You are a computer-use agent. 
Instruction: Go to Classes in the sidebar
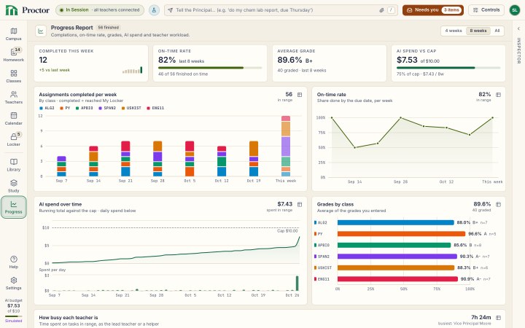tap(13, 77)
